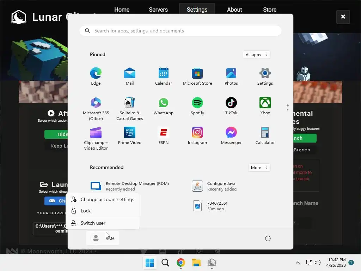Expand More recommended items
361x271 pixels.
(259, 168)
